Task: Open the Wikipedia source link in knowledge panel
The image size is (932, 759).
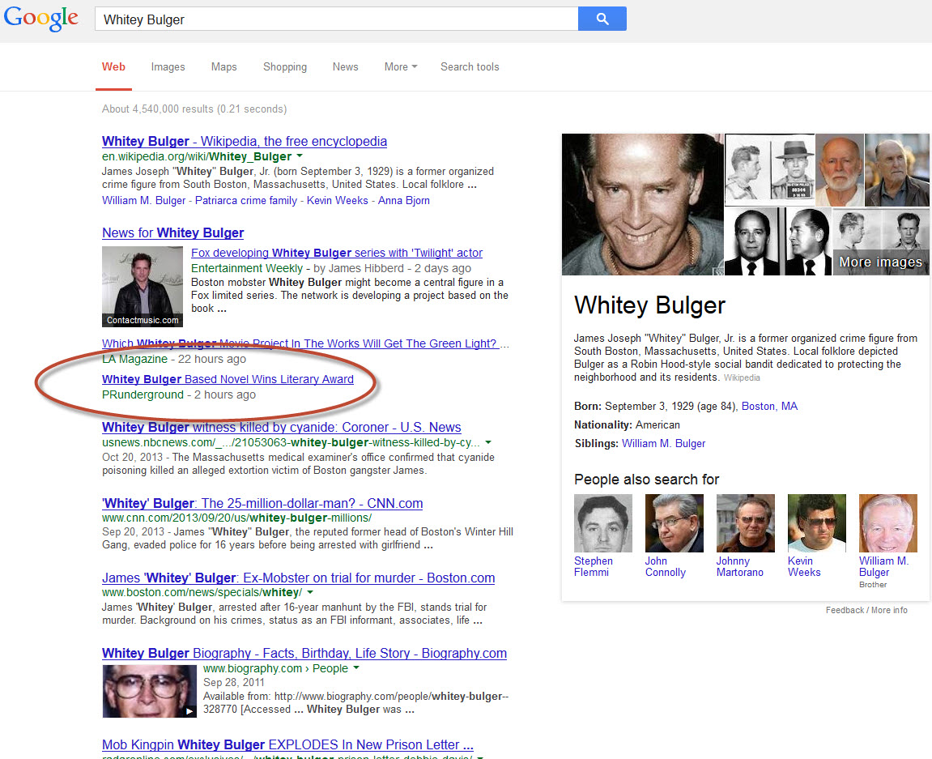Action: (x=741, y=377)
